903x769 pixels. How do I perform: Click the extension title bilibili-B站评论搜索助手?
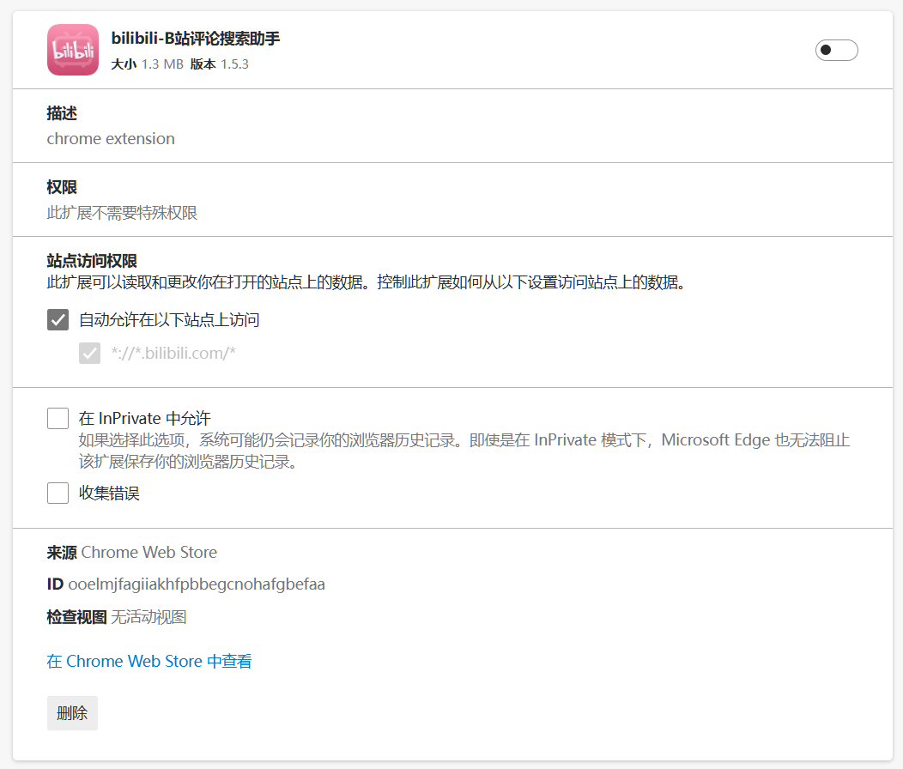click(195, 39)
